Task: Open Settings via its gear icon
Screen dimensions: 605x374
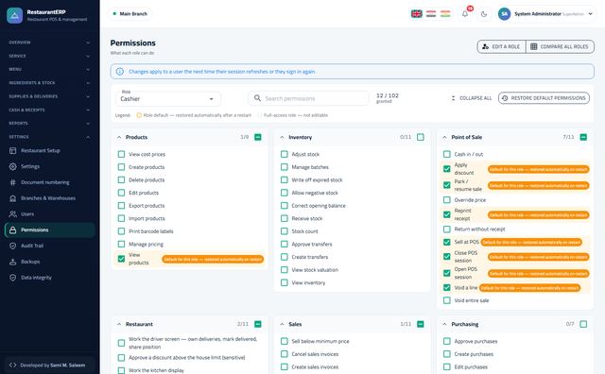Action: click(12, 166)
